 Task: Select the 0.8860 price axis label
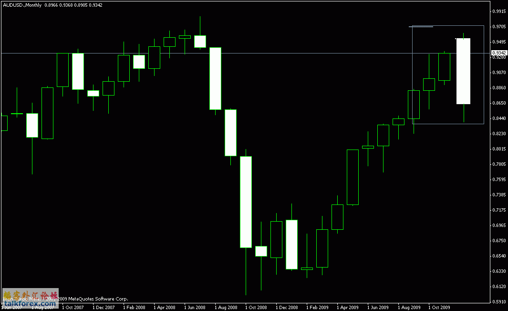[x=499, y=87]
